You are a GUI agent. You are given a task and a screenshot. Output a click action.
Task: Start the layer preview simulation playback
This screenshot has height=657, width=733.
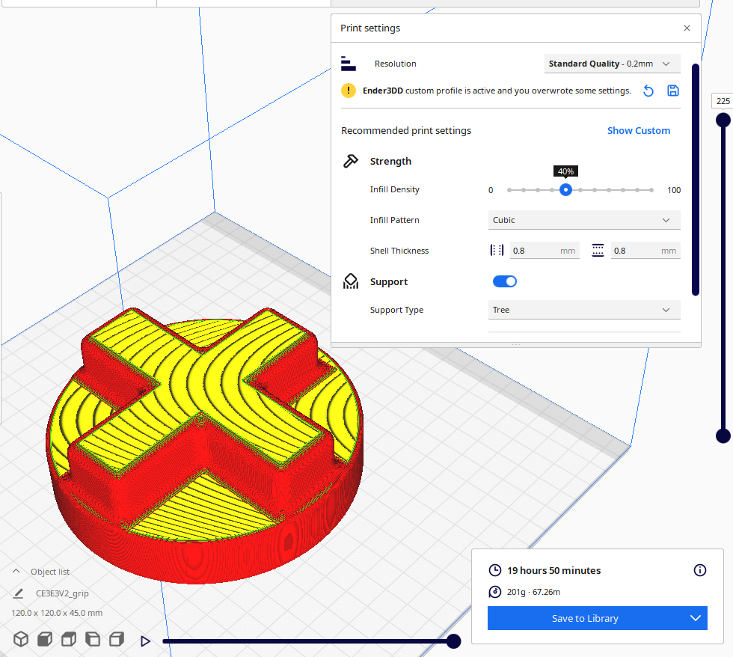pos(145,641)
